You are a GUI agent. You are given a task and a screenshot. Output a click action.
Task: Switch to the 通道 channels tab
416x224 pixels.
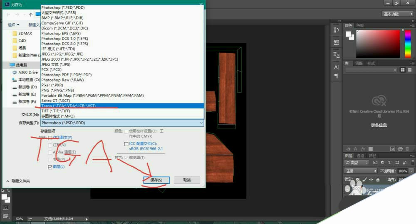pyautogui.click(x=361, y=155)
